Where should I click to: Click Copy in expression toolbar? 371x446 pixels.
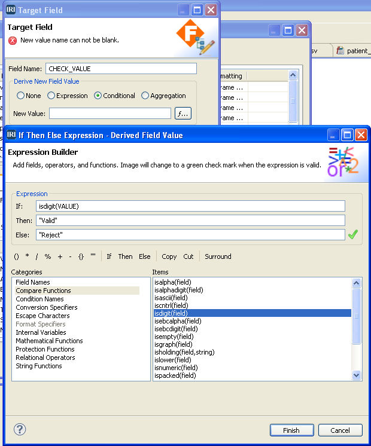[169, 256]
